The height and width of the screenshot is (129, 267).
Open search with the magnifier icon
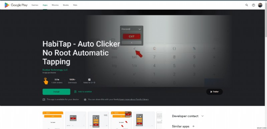[x=247, y=5]
